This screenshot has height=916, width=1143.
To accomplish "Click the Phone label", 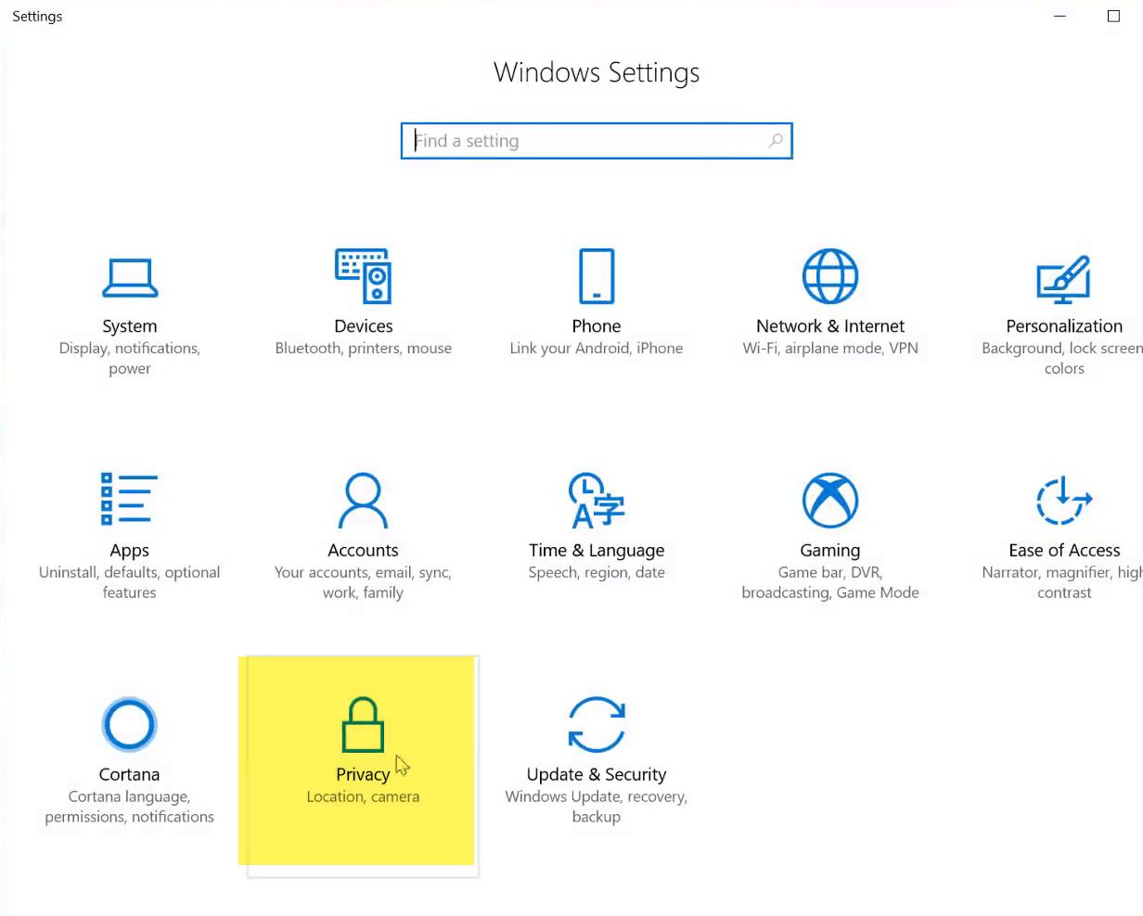I will (597, 326).
